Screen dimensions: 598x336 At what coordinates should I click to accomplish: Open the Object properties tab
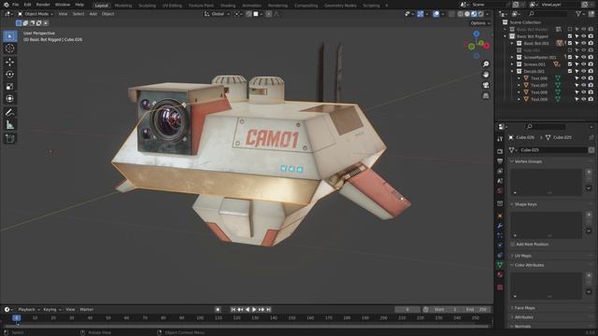(500, 216)
